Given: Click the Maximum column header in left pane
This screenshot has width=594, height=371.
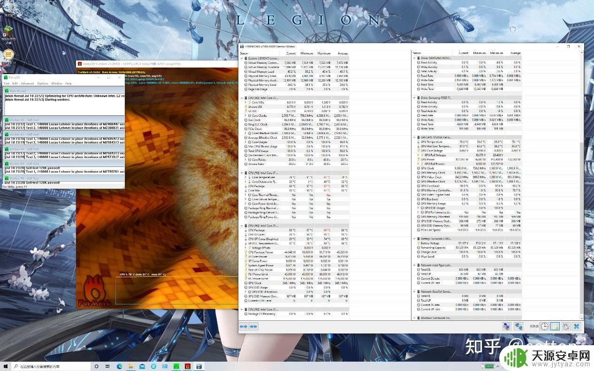Looking at the screenshot, I should (x=323, y=53).
